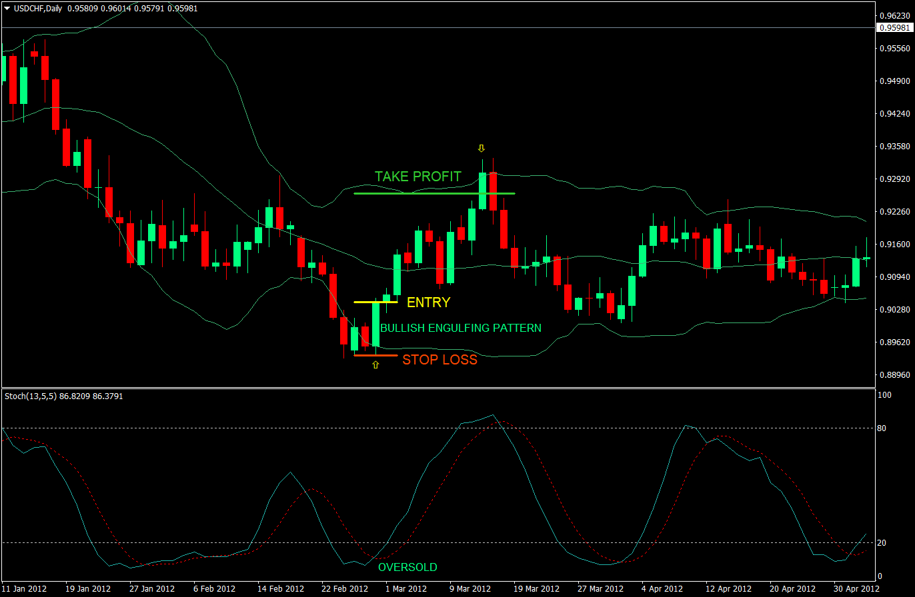Click the 6 Feb 2012 date label
This screenshot has height=597, width=915.
pyautogui.click(x=215, y=589)
